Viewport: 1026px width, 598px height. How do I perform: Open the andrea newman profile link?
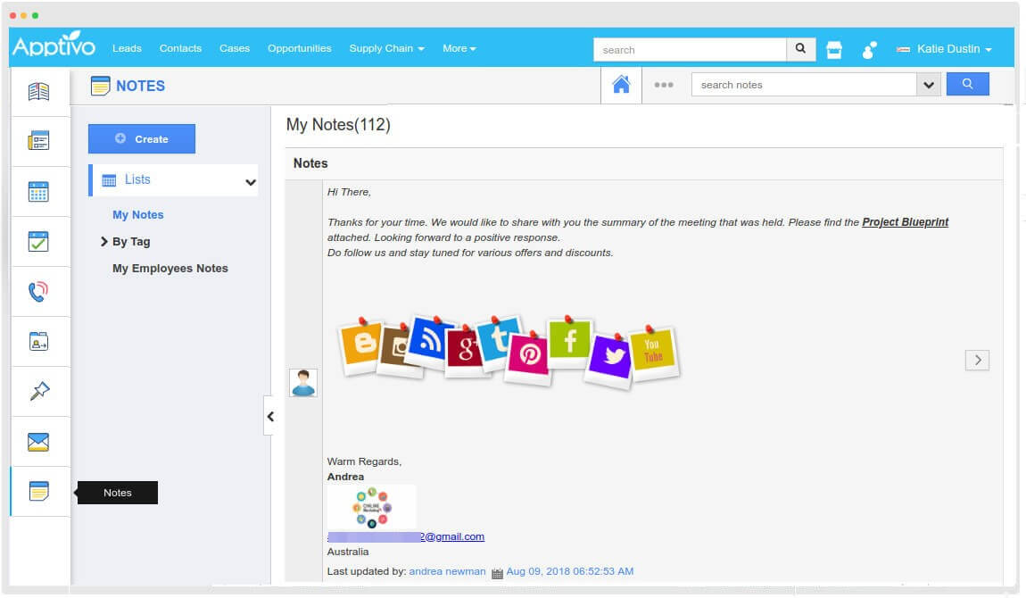point(448,571)
